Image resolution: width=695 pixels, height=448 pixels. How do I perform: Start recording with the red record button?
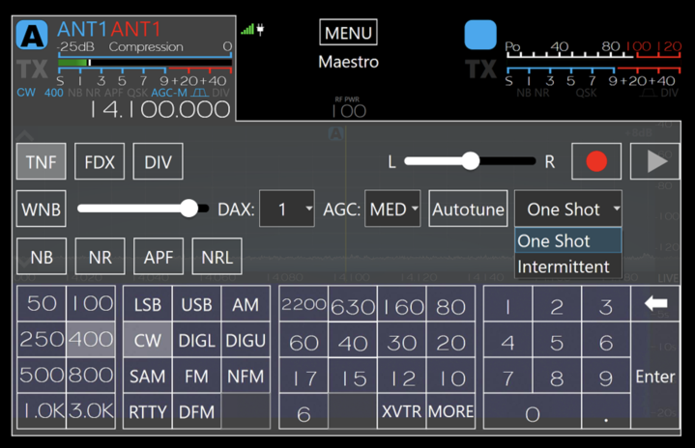click(x=596, y=161)
